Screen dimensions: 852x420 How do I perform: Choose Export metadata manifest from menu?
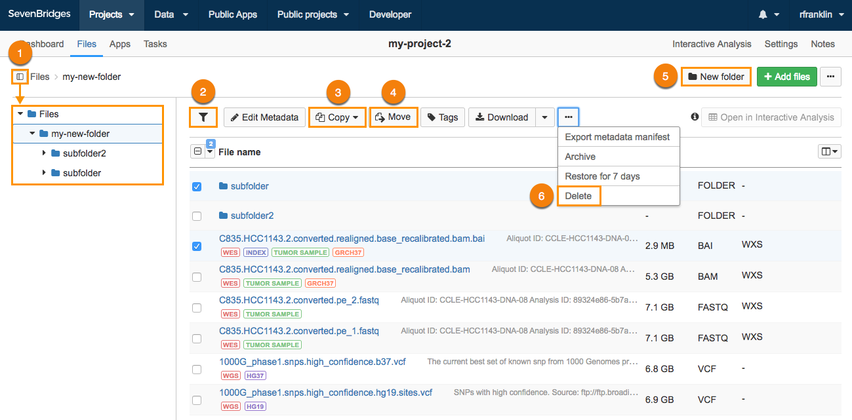[618, 137]
